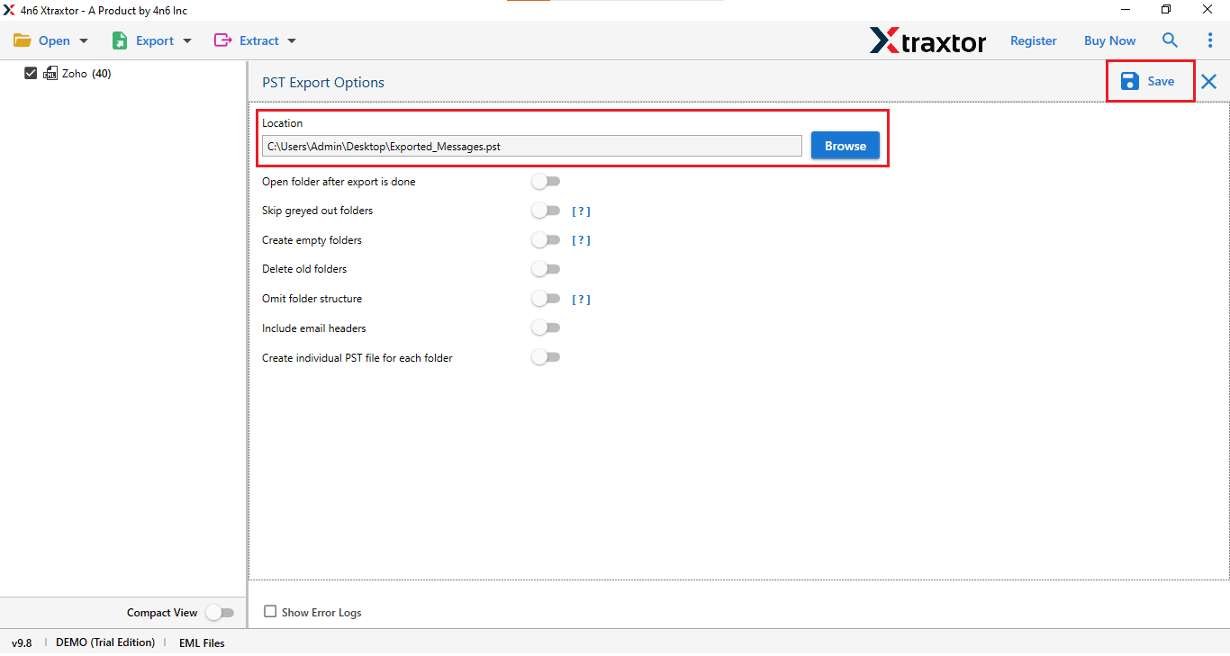Switch on Compact View

pos(221,612)
